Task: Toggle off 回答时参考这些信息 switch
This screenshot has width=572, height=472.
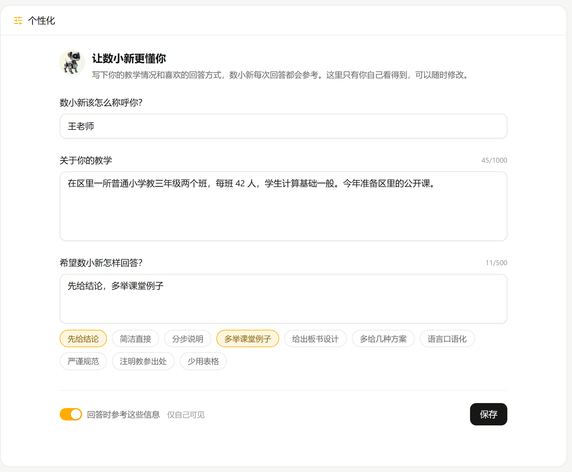Action: click(x=71, y=414)
